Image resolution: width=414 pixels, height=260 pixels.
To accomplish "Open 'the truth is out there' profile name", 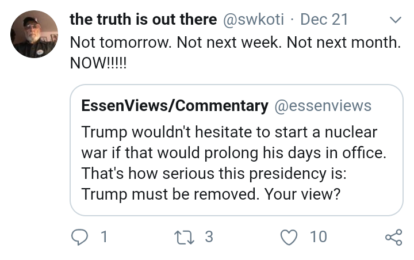I will click(143, 20).
